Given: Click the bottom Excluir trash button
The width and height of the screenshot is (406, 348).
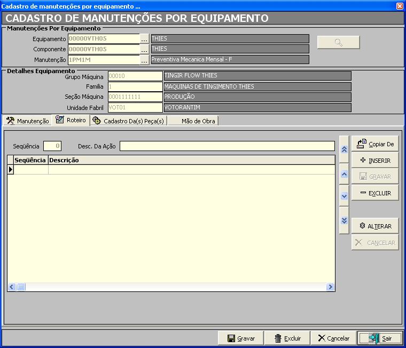Looking at the screenshot, I should coord(287,338).
